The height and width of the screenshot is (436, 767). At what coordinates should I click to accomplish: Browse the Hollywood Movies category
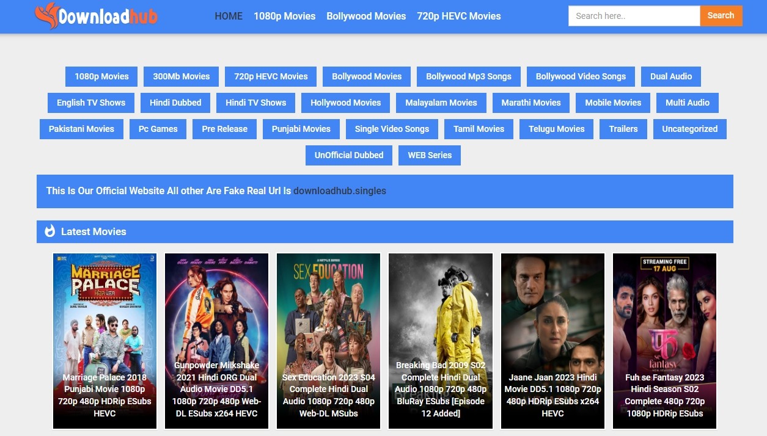(346, 103)
